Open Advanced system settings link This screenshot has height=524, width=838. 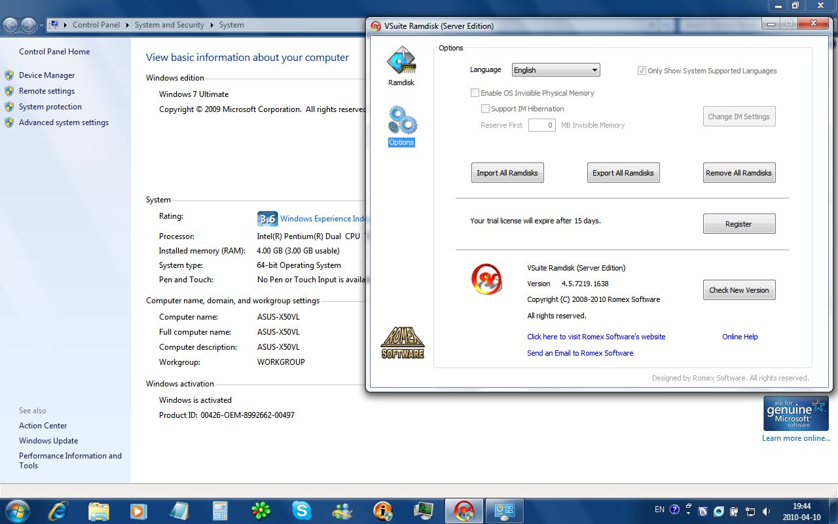[x=64, y=122]
